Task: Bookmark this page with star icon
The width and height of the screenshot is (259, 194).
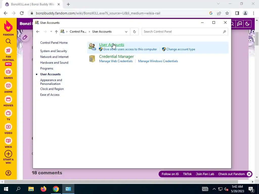Action: click(227, 13)
